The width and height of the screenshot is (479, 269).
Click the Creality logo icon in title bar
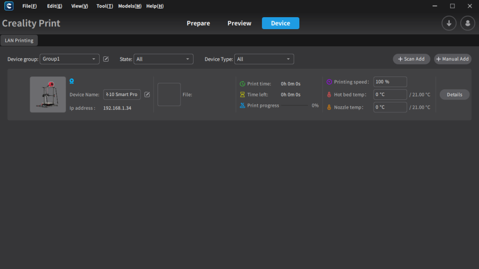9,6
